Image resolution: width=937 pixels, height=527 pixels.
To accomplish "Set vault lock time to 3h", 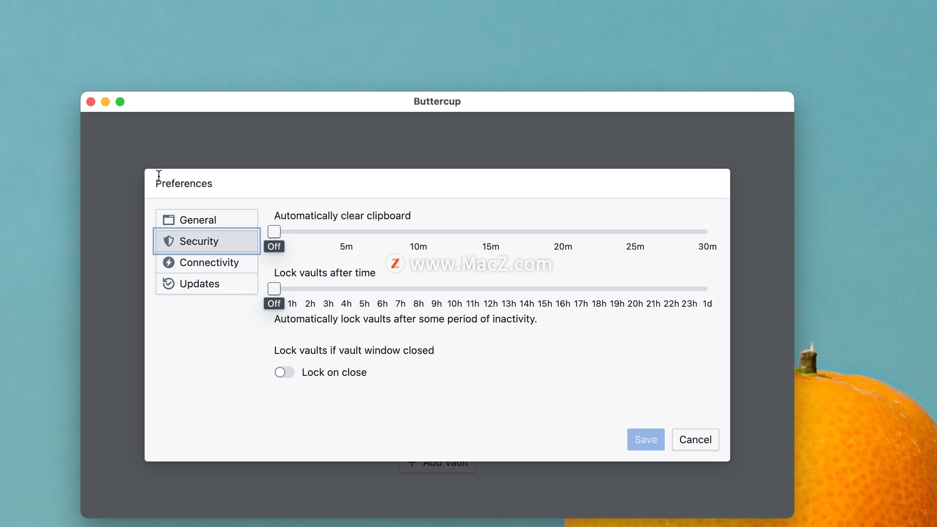I will (328, 304).
